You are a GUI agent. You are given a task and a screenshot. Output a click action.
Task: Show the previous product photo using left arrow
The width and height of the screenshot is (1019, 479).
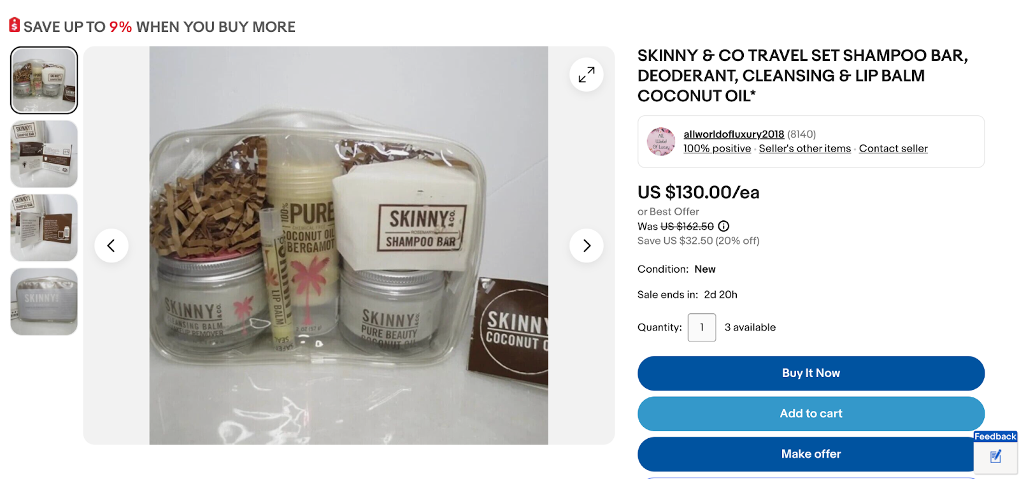[x=111, y=245]
